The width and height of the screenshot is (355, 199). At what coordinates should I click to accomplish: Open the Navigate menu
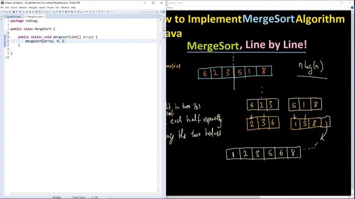[x=33, y=7]
